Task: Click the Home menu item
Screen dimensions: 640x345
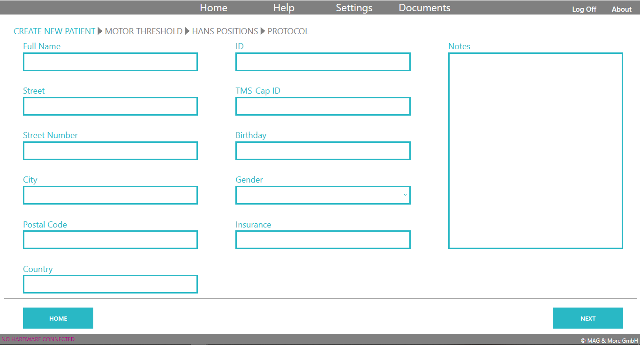Action: click(x=213, y=8)
